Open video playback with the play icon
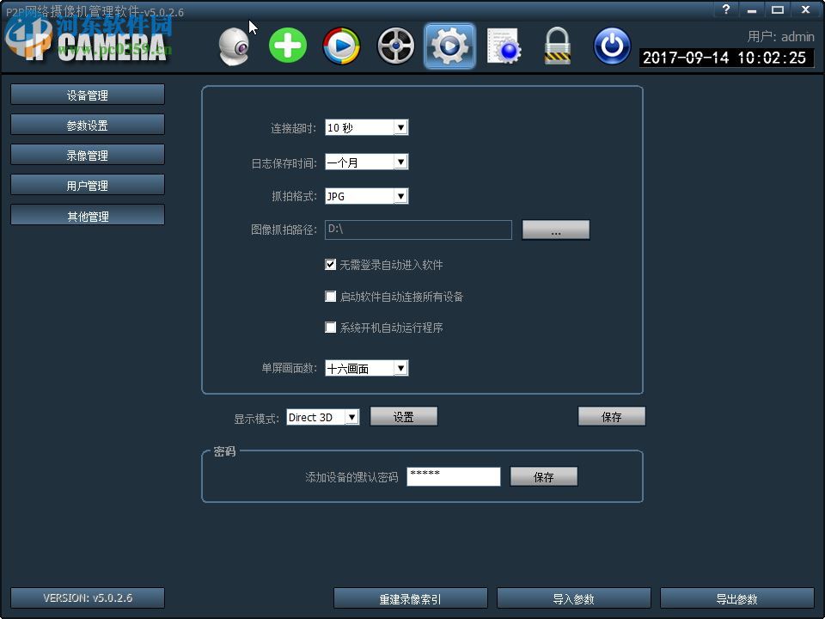 (x=340, y=45)
